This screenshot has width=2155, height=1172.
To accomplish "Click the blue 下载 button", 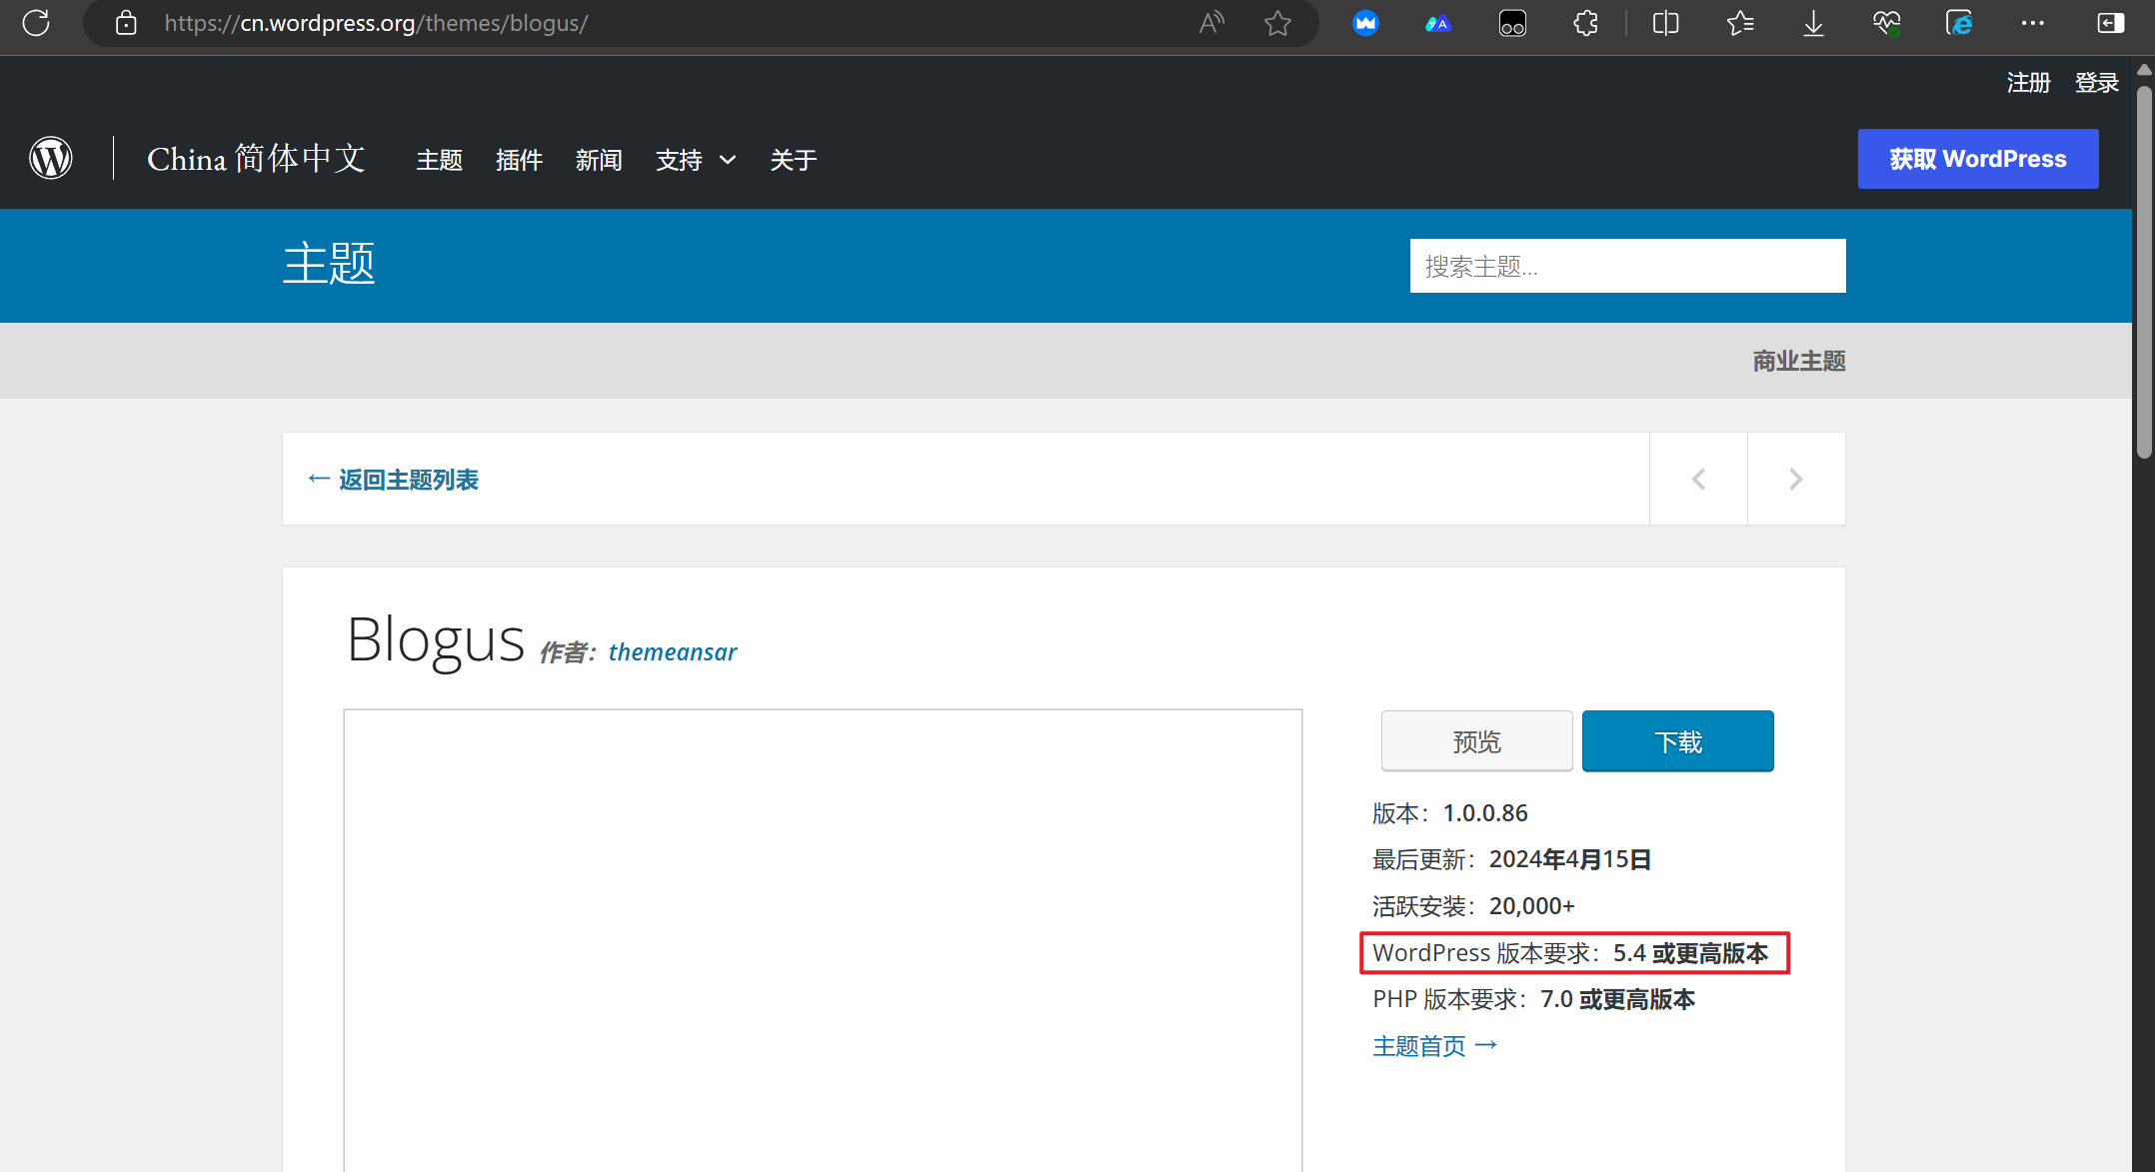I will coord(1677,741).
